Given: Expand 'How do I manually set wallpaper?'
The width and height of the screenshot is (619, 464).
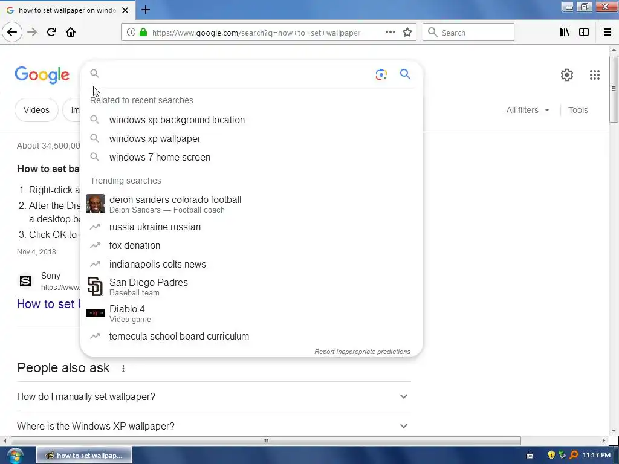Looking at the screenshot, I should pos(213,396).
